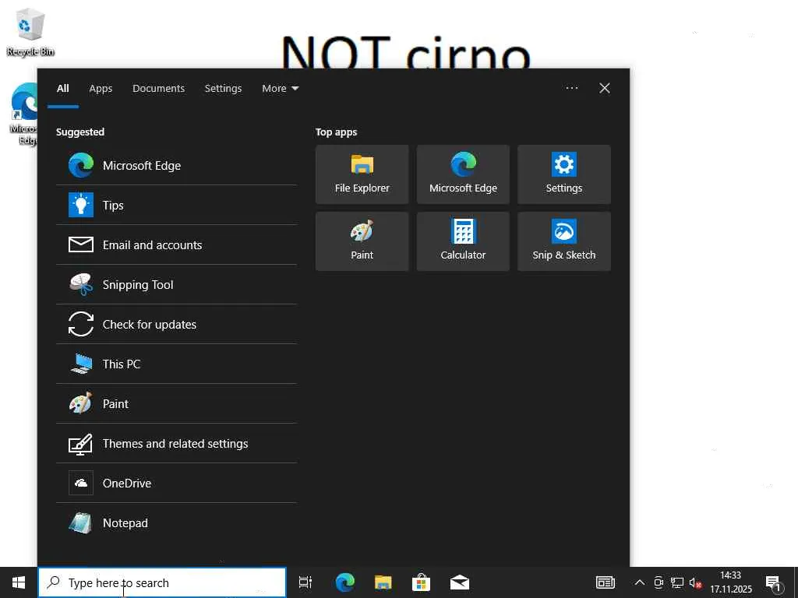The image size is (798, 598).
Task: Select the Microsoft Edge desktop shortcut
Action: (x=23, y=114)
